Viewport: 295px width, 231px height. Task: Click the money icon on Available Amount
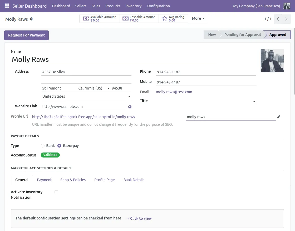click(86, 18)
